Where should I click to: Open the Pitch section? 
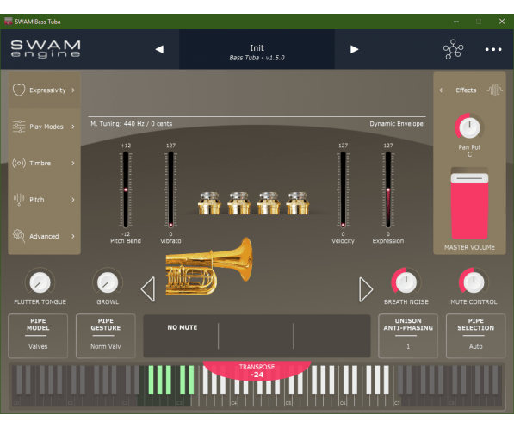coord(44,200)
